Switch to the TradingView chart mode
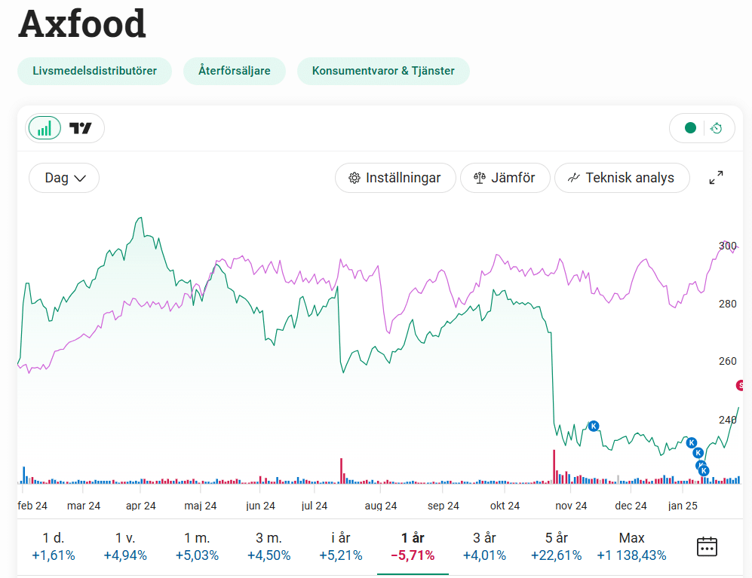Image resolution: width=752 pixels, height=578 pixels. [x=81, y=128]
